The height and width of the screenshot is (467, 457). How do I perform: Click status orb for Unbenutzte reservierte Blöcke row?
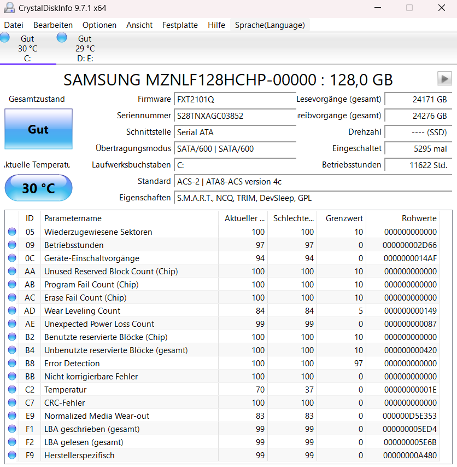pyautogui.click(x=12, y=350)
